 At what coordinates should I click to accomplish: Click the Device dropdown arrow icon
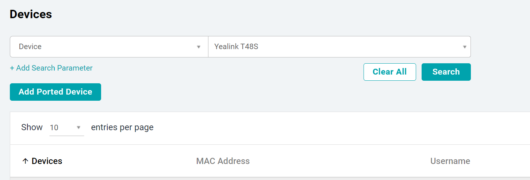click(199, 47)
